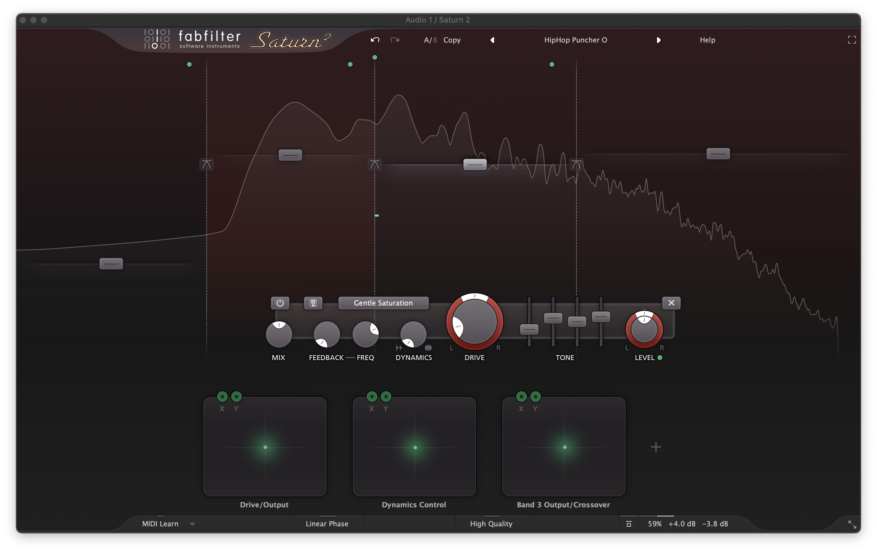
Task: Undo the last change
Action: pos(375,40)
